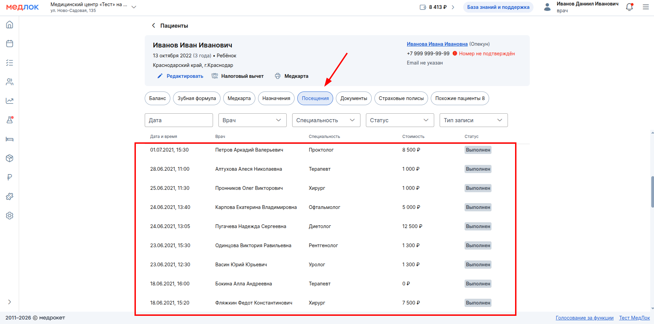Open the calendar icon in sidebar
The image size is (654, 324).
click(10, 44)
